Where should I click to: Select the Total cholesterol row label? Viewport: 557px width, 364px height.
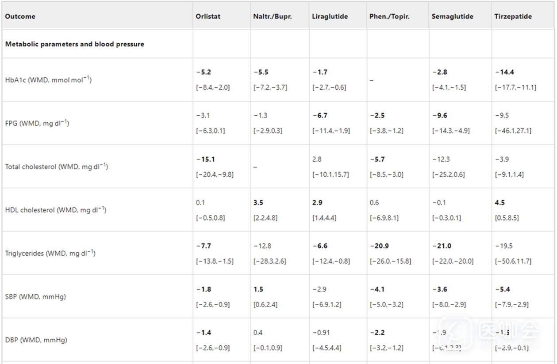57,167
